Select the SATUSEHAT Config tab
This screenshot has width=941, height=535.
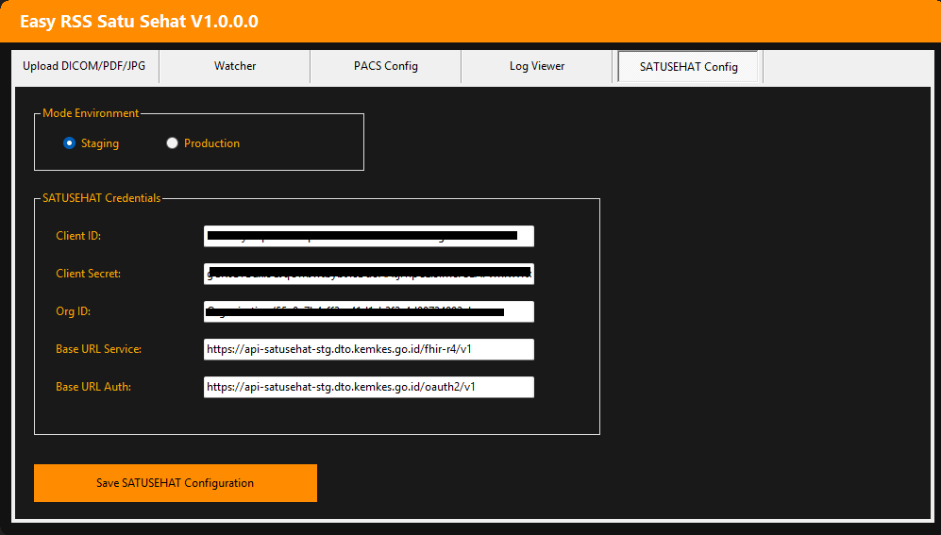tap(688, 67)
